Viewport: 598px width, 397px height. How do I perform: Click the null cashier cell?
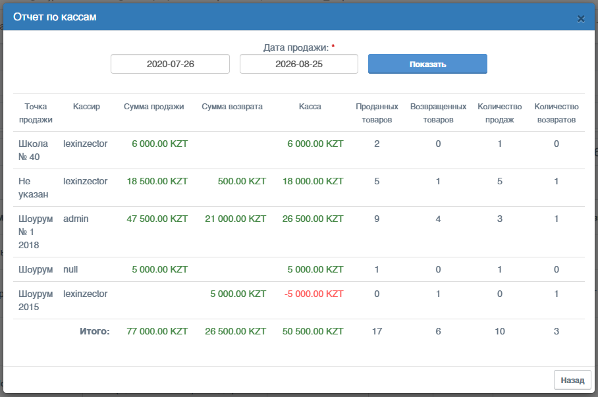[x=70, y=269]
